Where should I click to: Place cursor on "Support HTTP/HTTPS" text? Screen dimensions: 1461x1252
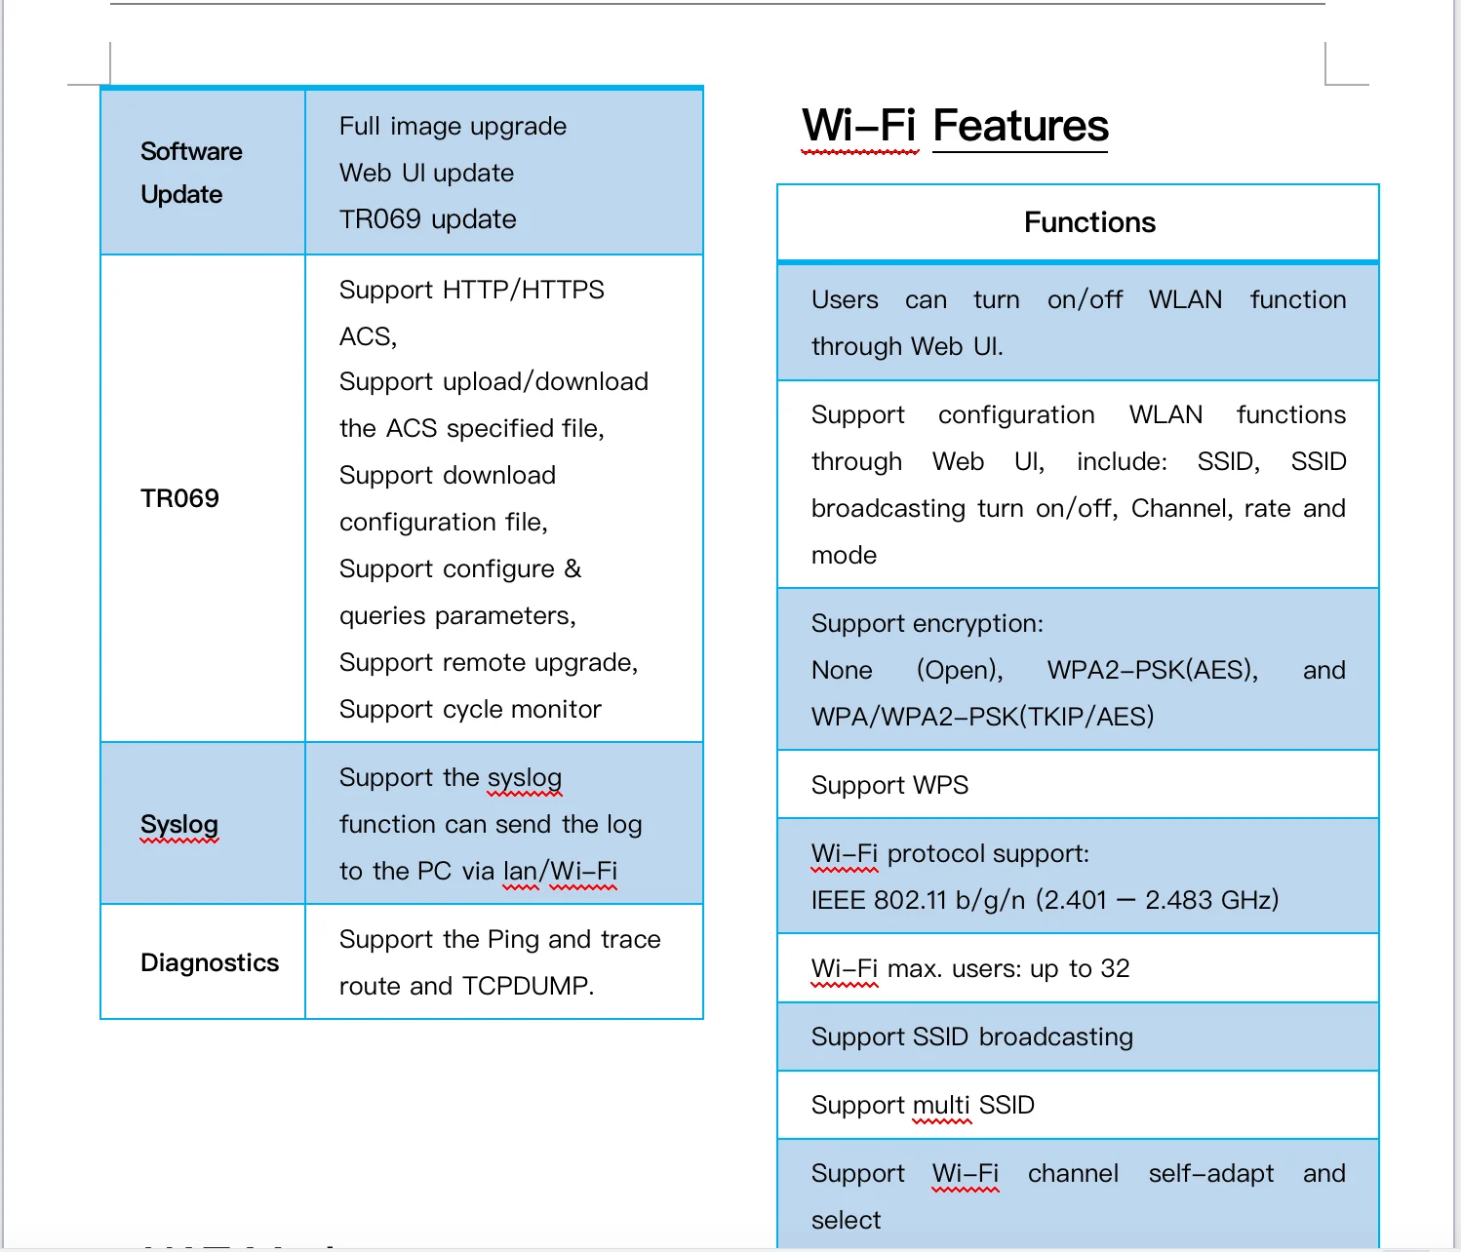click(x=472, y=290)
